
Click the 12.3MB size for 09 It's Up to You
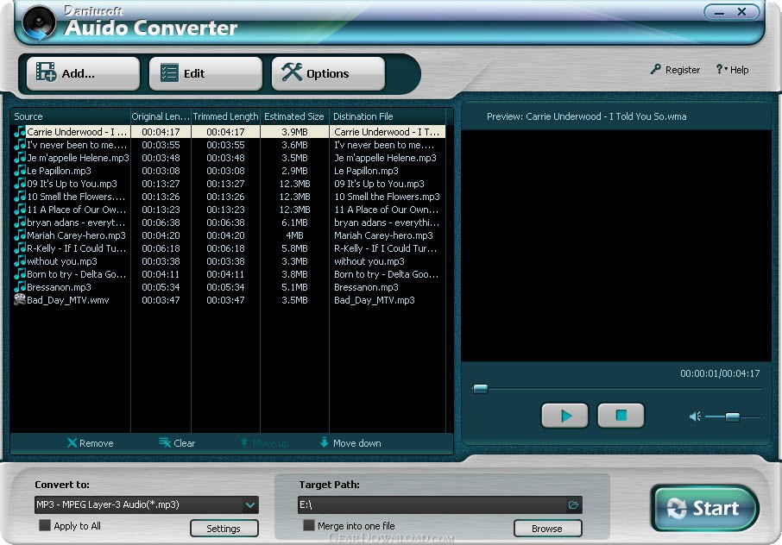(294, 184)
